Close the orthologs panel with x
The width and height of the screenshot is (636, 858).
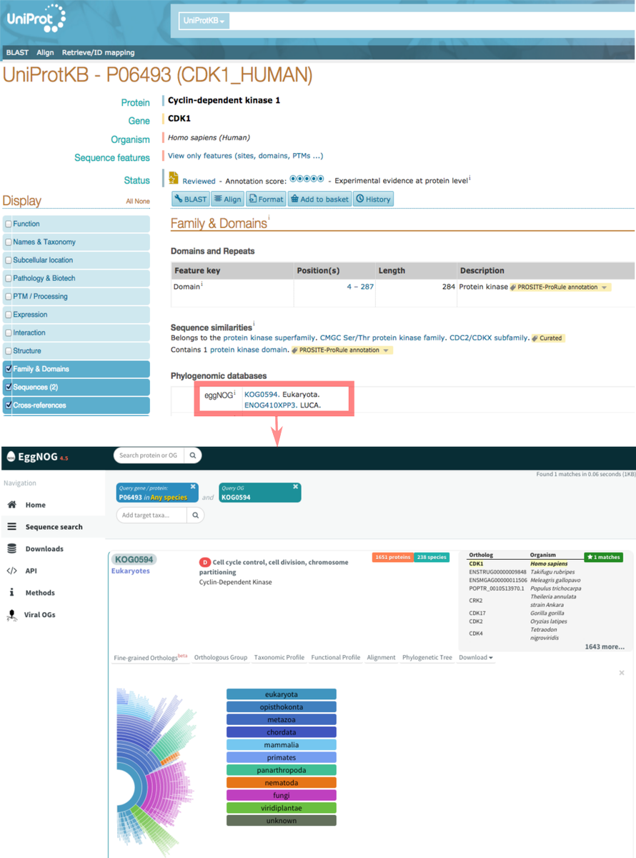622,673
